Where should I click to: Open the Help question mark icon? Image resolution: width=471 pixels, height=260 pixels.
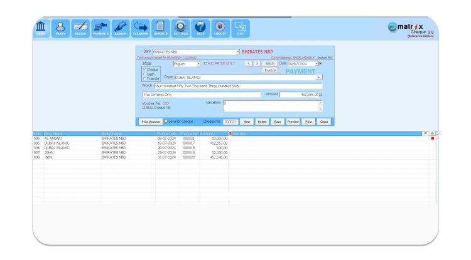(x=200, y=29)
